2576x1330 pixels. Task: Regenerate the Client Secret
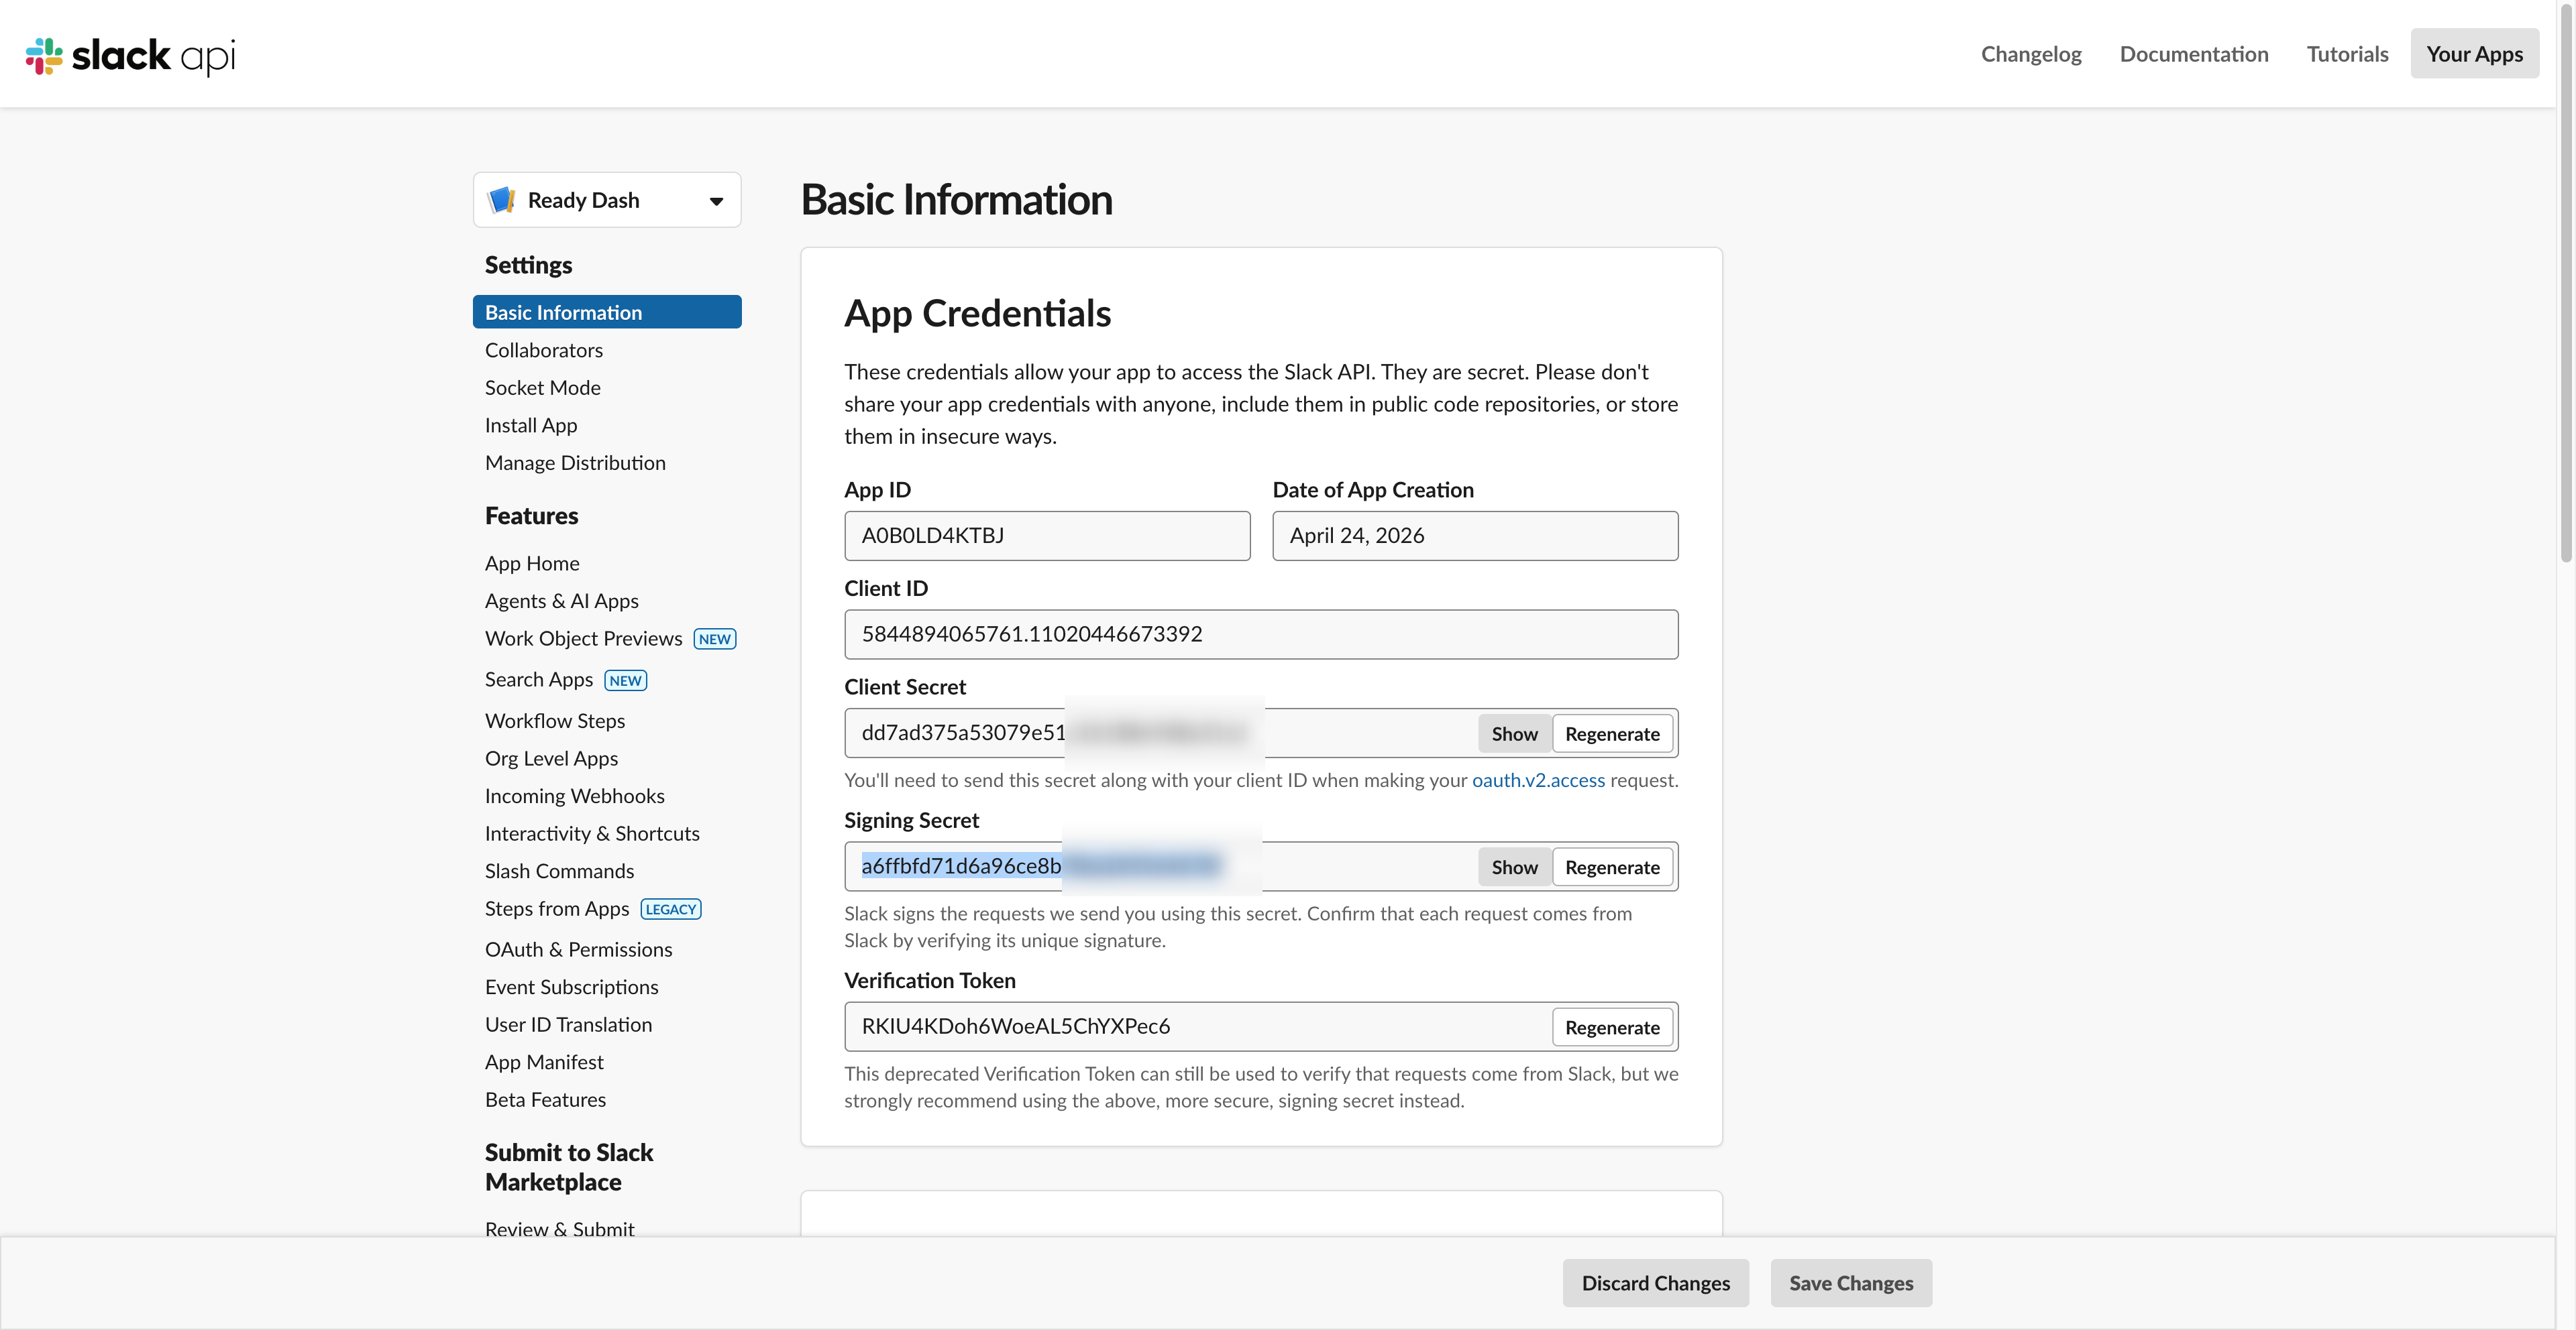(x=1612, y=733)
